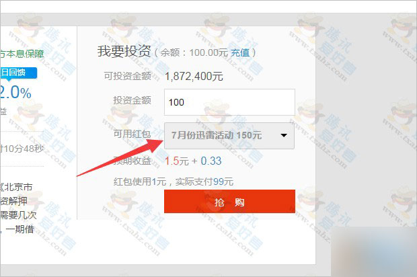Click the 实际支付99元 payment summary text

click(204, 182)
